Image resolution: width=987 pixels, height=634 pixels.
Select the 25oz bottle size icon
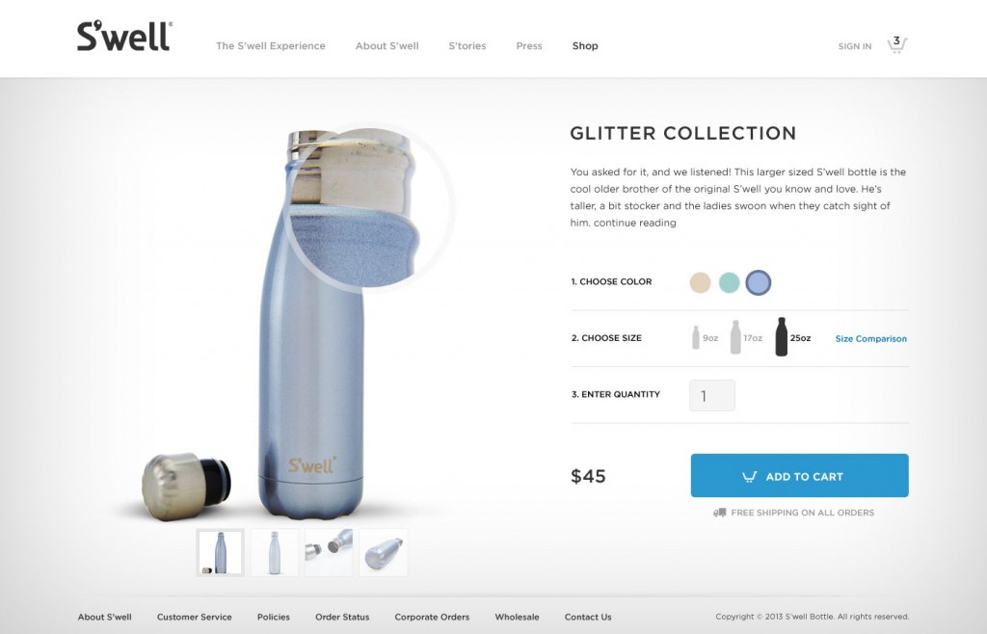(781, 337)
